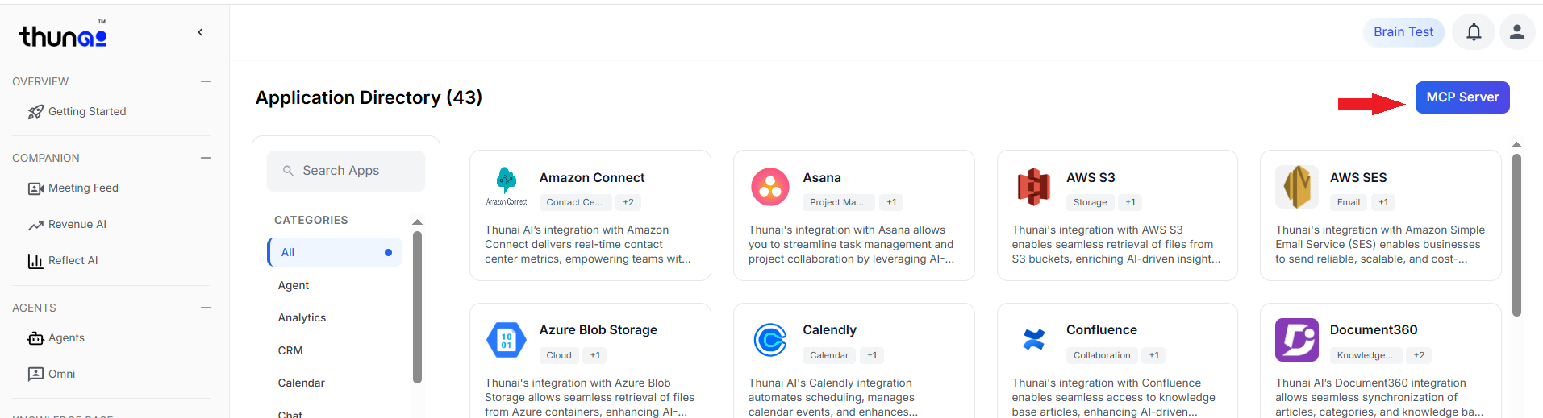
Task: Select the CRM category
Action: tap(290, 350)
